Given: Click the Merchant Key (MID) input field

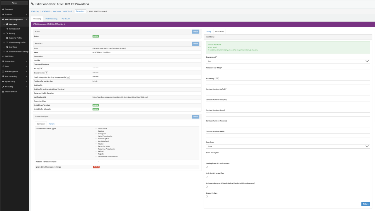Looking at the screenshot, I should coord(288,72).
